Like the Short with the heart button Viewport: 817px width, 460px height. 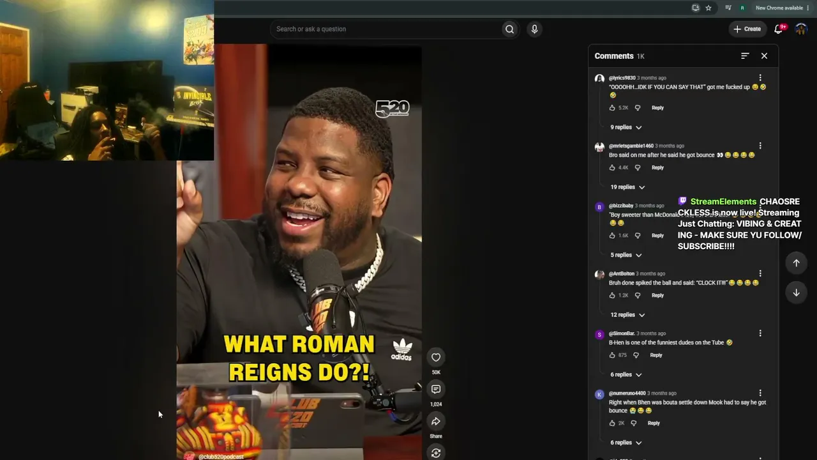tap(436, 357)
